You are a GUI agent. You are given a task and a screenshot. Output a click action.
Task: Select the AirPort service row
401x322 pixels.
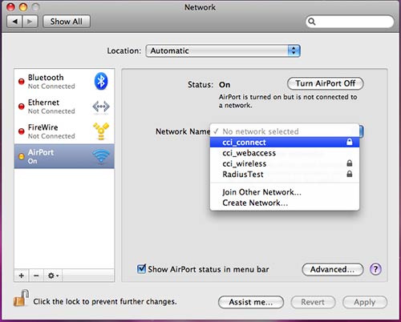point(64,156)
